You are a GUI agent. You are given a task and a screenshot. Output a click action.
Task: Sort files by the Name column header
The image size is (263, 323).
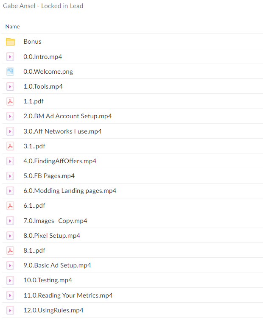click(12, 27)
